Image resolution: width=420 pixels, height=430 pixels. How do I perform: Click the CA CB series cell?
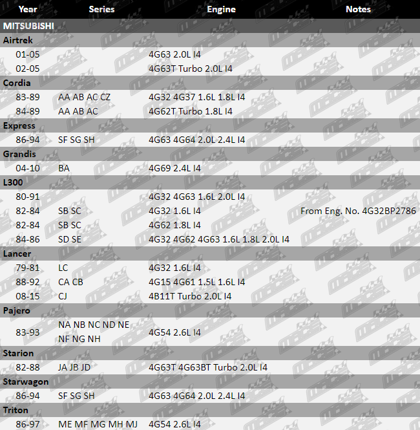tap(70, 283)
